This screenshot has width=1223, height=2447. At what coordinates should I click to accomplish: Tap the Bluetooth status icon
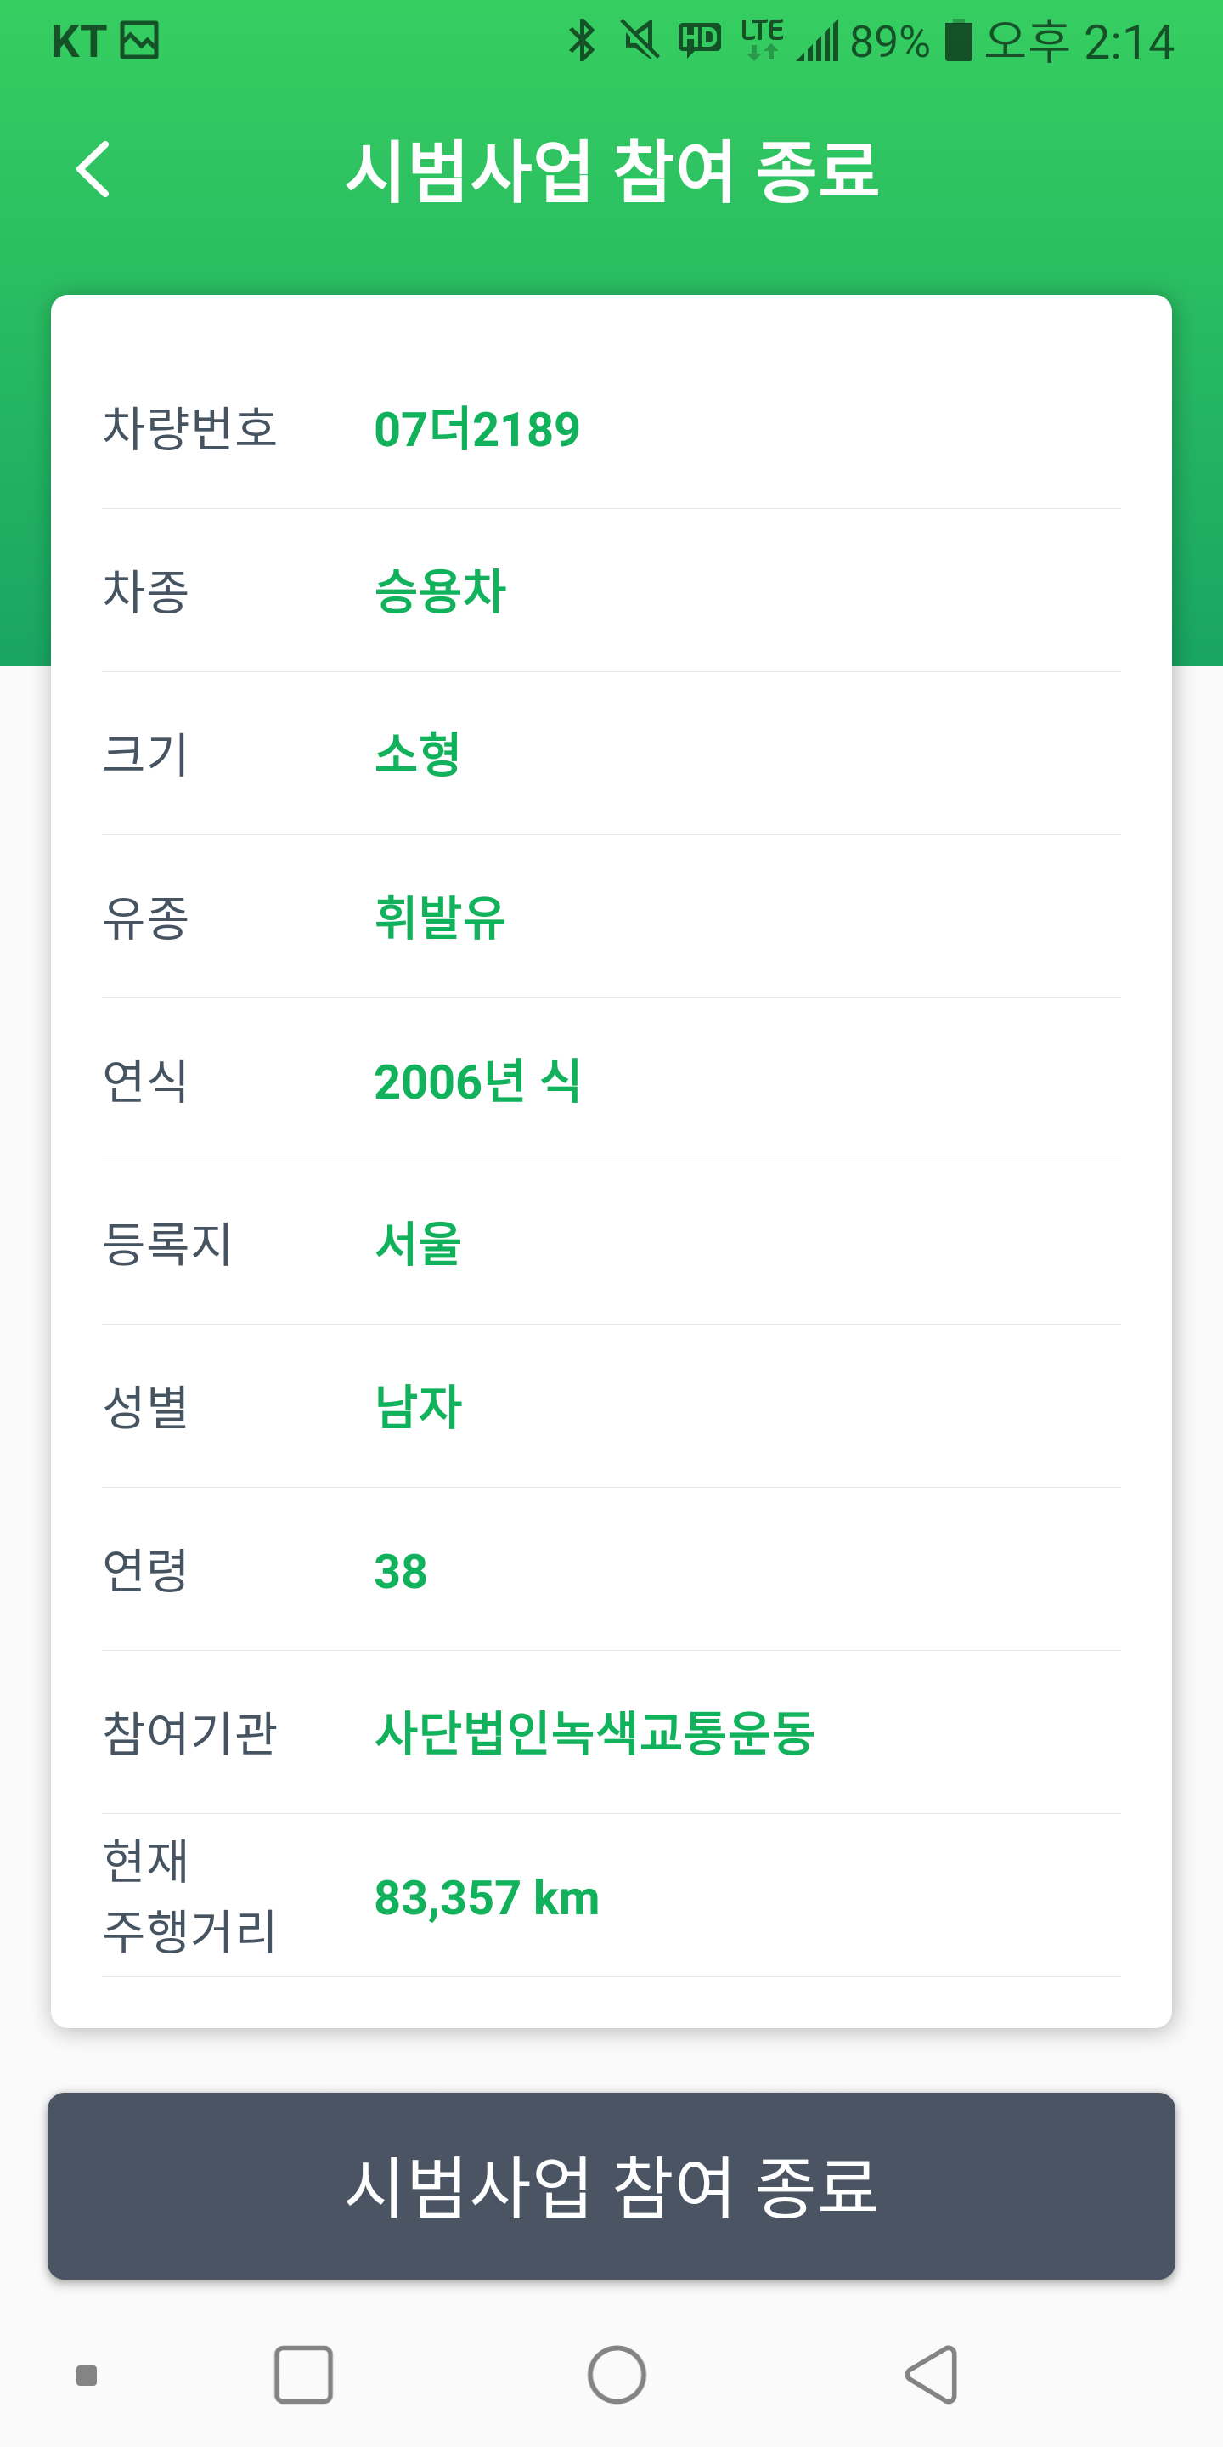(x=581, y=41)
